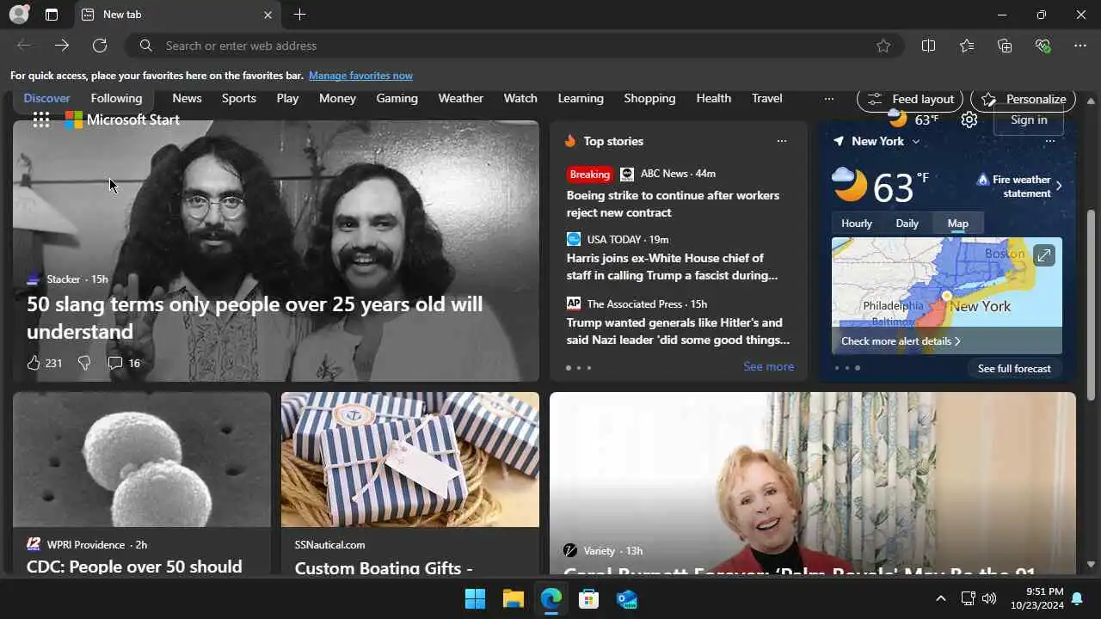Image resolution: width=1101 pixels, height=619 pixels.
Task: Refresh the page with reload icon
Action: [100, 46]
